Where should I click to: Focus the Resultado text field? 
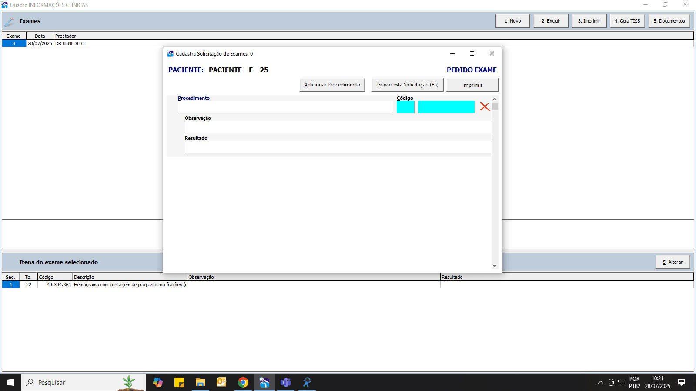click(x=337, y=147)
